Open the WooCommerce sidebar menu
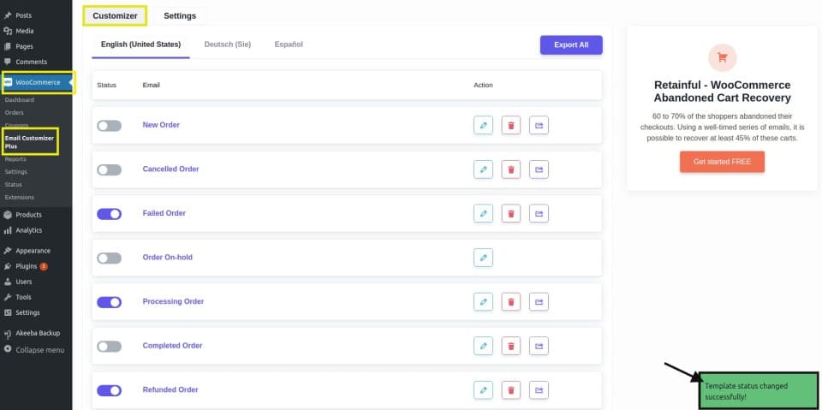 [x=37, y=82]
